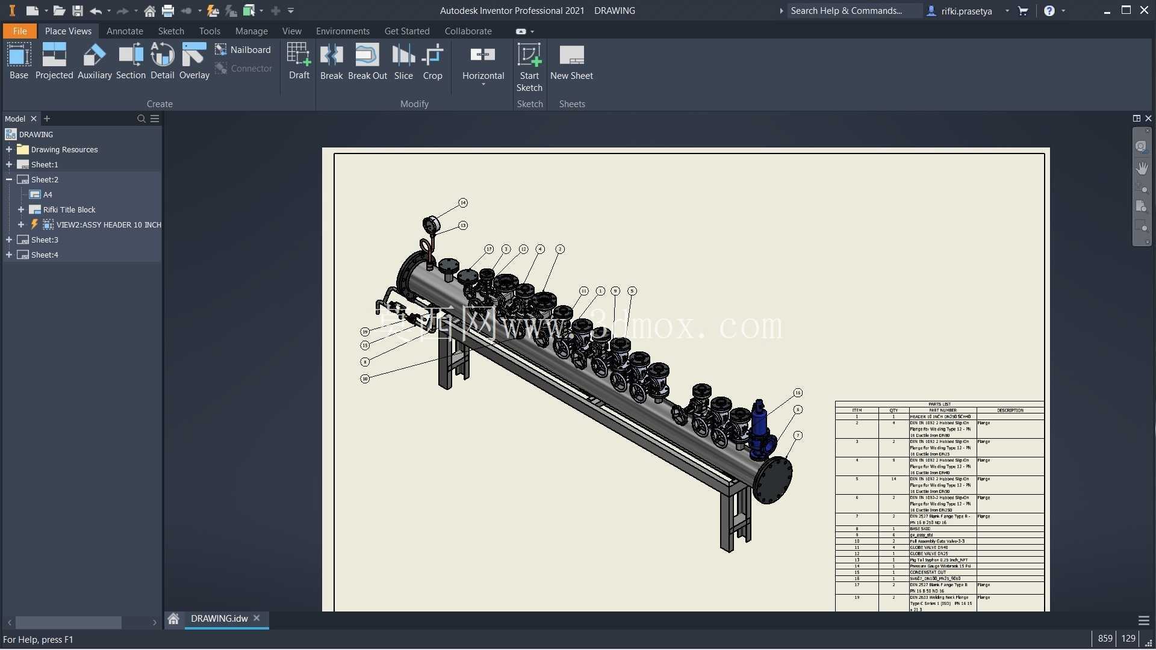
Task: Open the Horizontal dropdown arrow
Action: pos(483,85)
